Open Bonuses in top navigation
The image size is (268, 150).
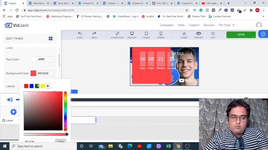coord(209,25)
